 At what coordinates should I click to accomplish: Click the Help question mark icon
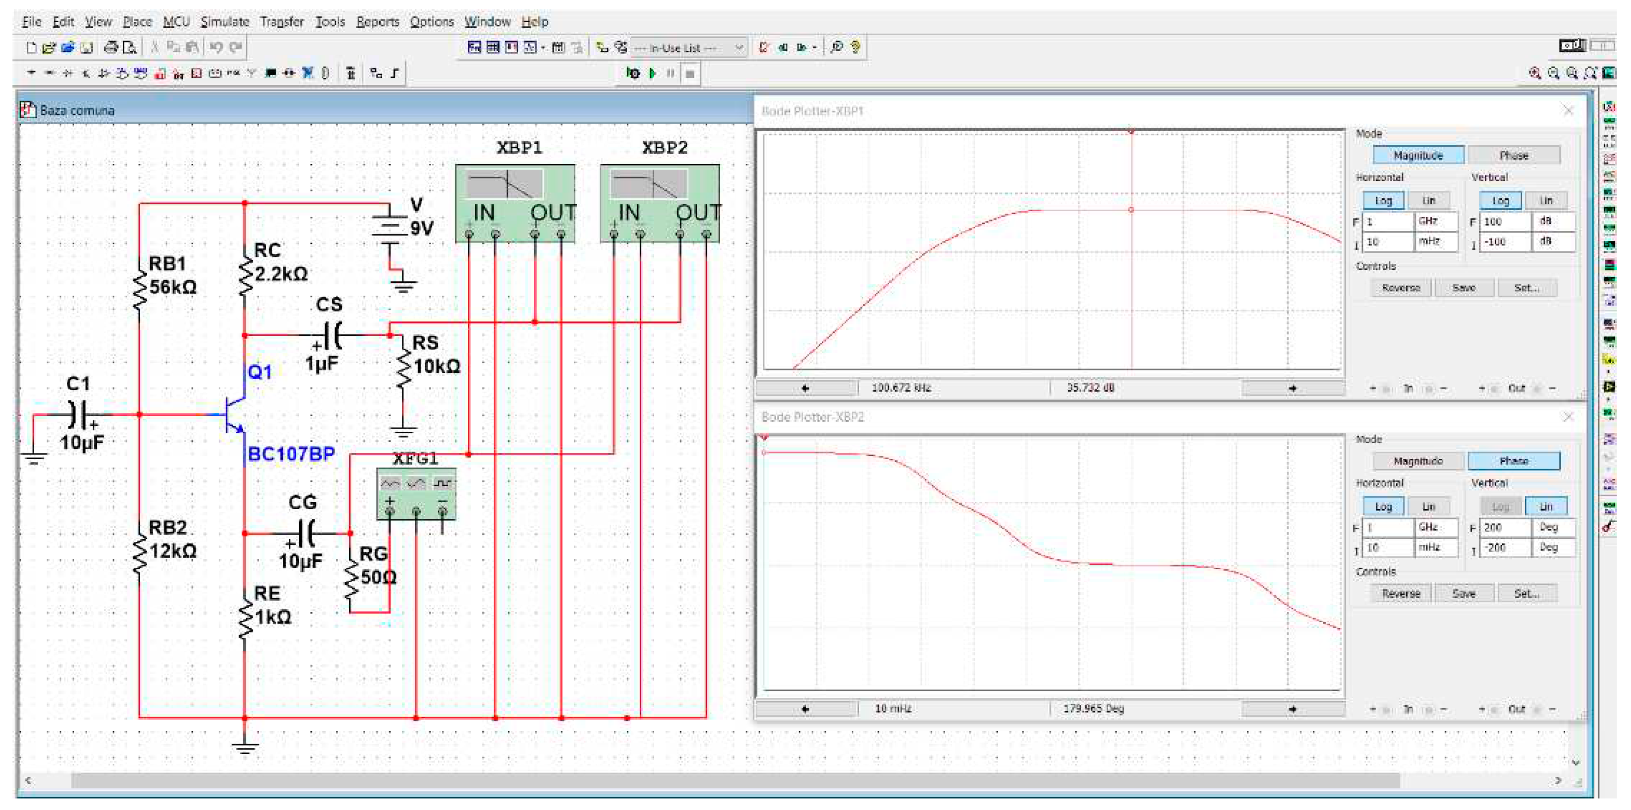[x=855, y=48]
